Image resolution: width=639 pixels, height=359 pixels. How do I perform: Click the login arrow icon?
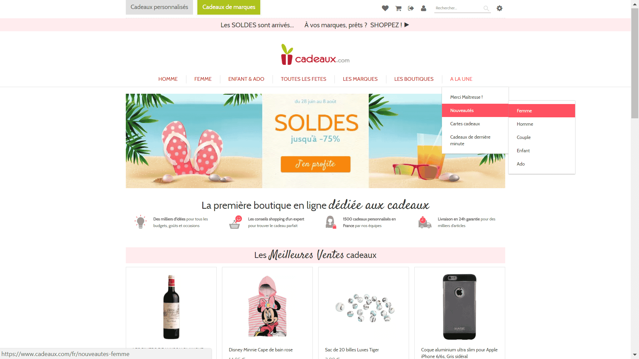411,8
